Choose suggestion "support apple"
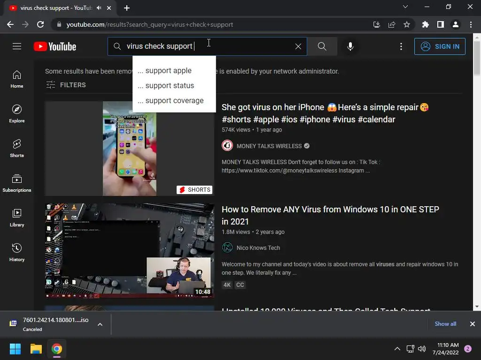This screenshot has height=360, width=481. 174,70
